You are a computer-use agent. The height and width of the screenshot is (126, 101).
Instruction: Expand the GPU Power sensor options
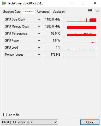click(x=39, y=41)
